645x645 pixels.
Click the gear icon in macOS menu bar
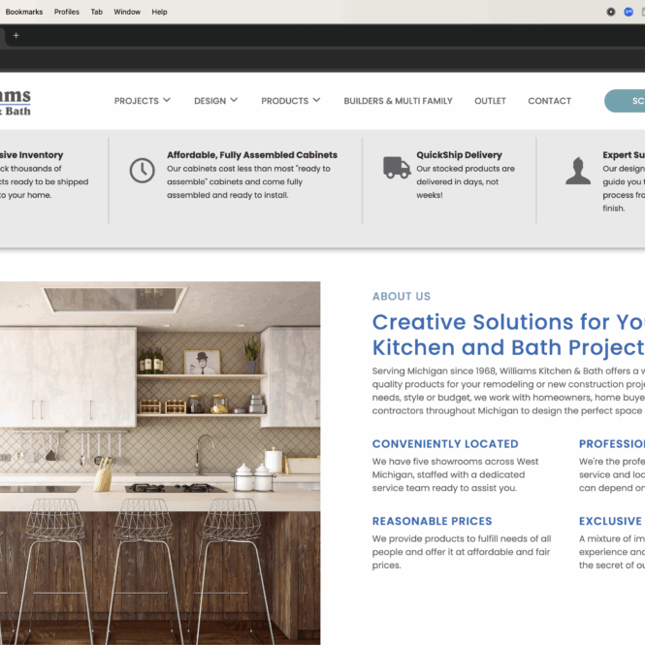click(x=610, y=12)
